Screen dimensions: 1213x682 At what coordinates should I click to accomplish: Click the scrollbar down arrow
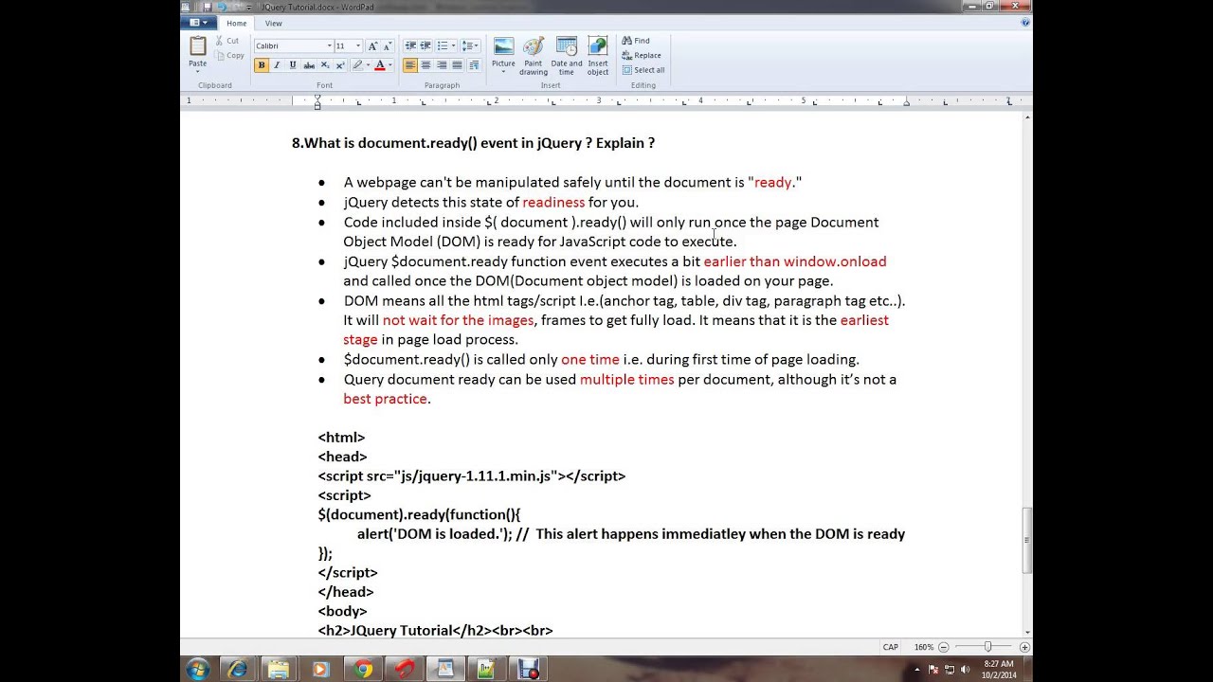(1026, 633)
